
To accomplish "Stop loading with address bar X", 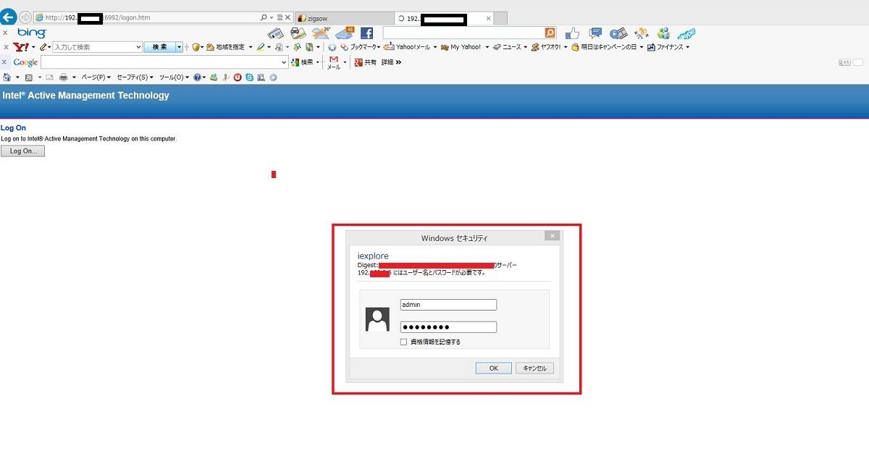I will [x=288, y=17].
